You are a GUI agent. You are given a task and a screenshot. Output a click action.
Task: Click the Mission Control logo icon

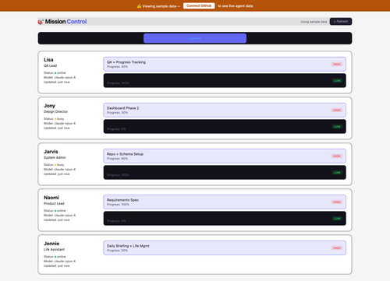(41, 22)
